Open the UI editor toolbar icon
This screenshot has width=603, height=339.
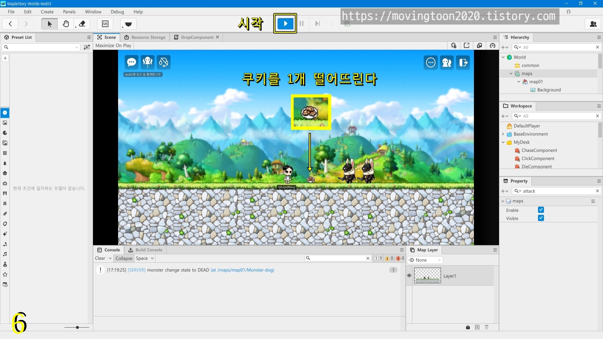click(105, 24)
